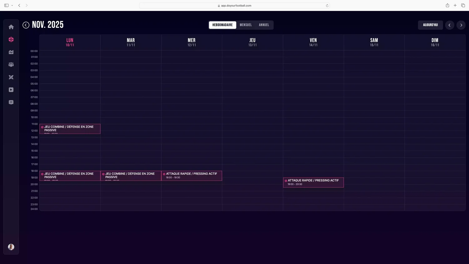Screen dimensions: 469x264
Task: Click the 24:00 time label
Action: [34, 209]
